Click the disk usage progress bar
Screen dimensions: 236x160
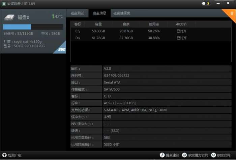click(33, 27)
